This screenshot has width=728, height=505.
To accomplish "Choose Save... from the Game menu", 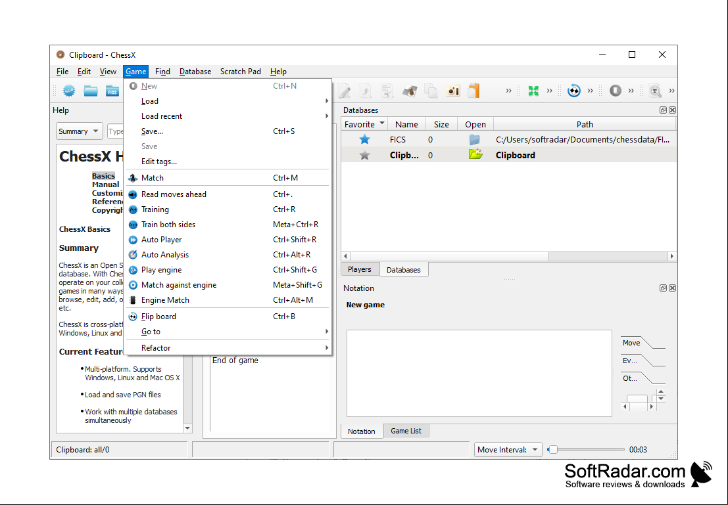I will point(228,131).
